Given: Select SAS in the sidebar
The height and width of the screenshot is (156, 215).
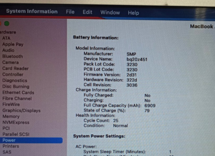Looking at the screenshot, I should coord(7,152).
